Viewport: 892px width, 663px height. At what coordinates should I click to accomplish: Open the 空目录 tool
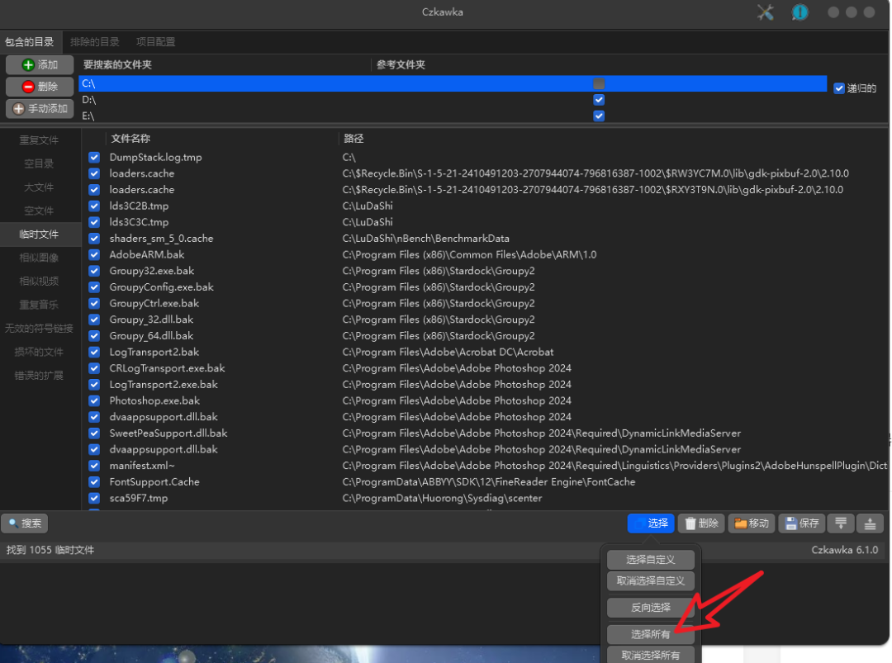pos(39,163)
